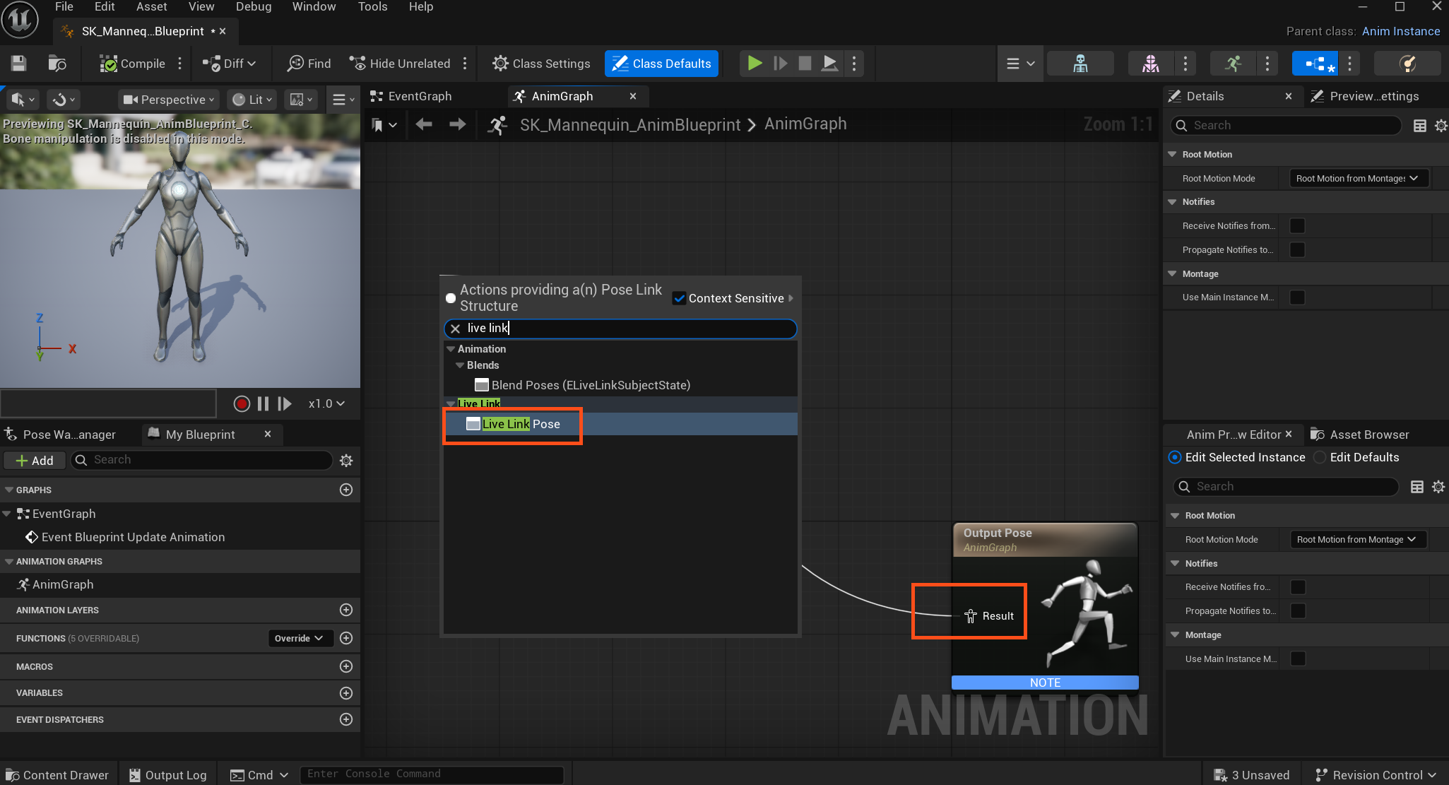The height and width of the screenshot is (785, 1449).
Task: Open the Physics asset mode icon
Action: tap(1408, 64)
